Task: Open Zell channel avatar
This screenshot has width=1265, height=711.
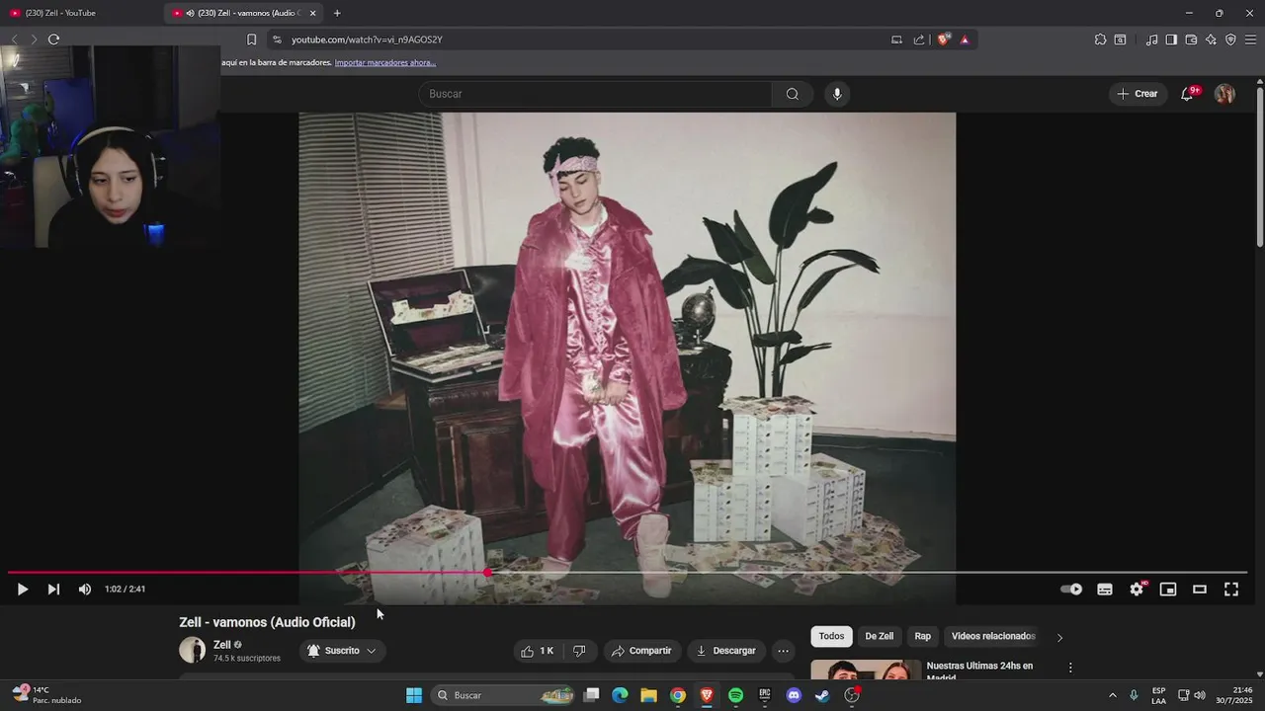Action: point(192,650)
